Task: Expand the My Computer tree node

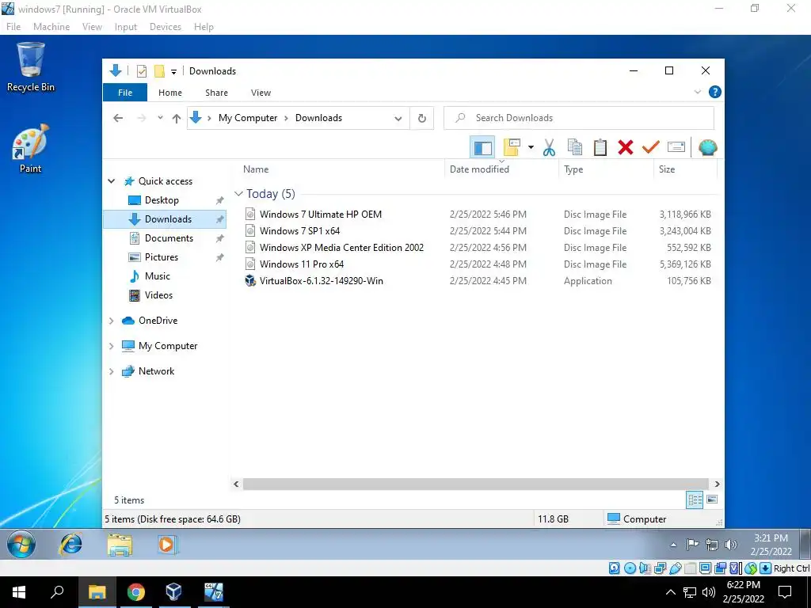Action: click(111, 346)
